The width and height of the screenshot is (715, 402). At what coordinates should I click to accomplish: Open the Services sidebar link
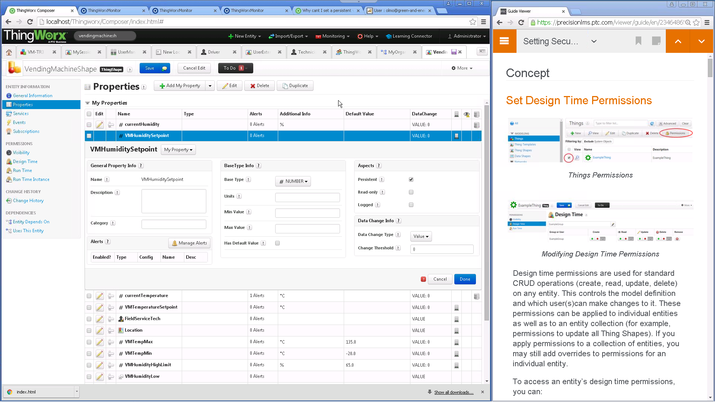pos(21,114)
